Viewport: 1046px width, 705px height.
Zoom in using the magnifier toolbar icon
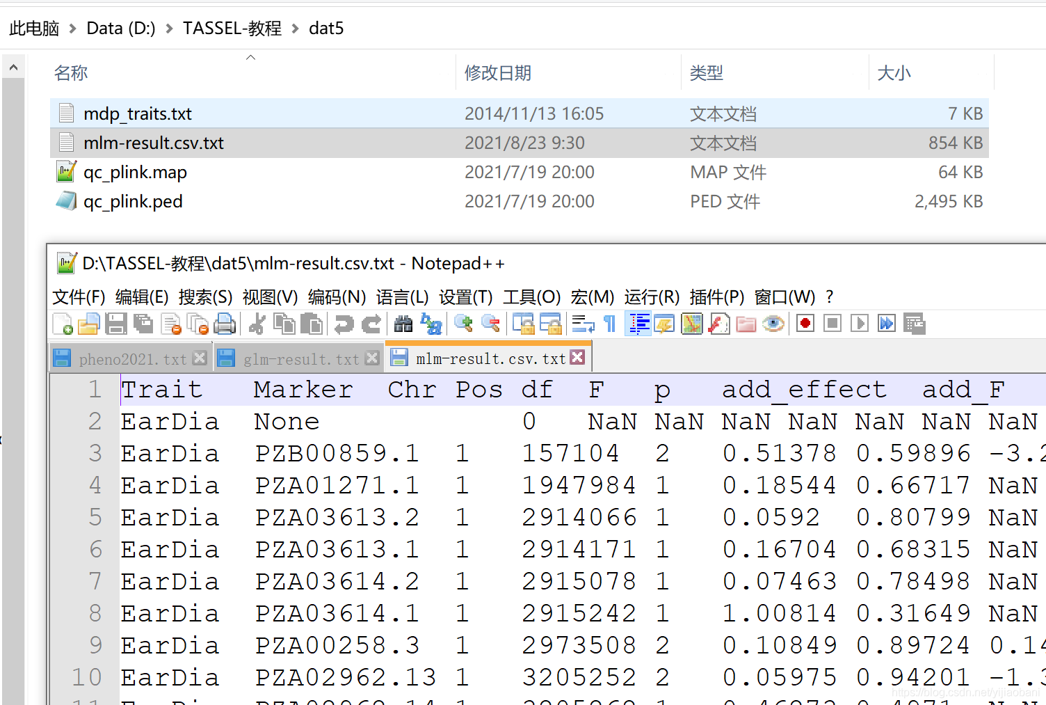[x=463, y=324]
